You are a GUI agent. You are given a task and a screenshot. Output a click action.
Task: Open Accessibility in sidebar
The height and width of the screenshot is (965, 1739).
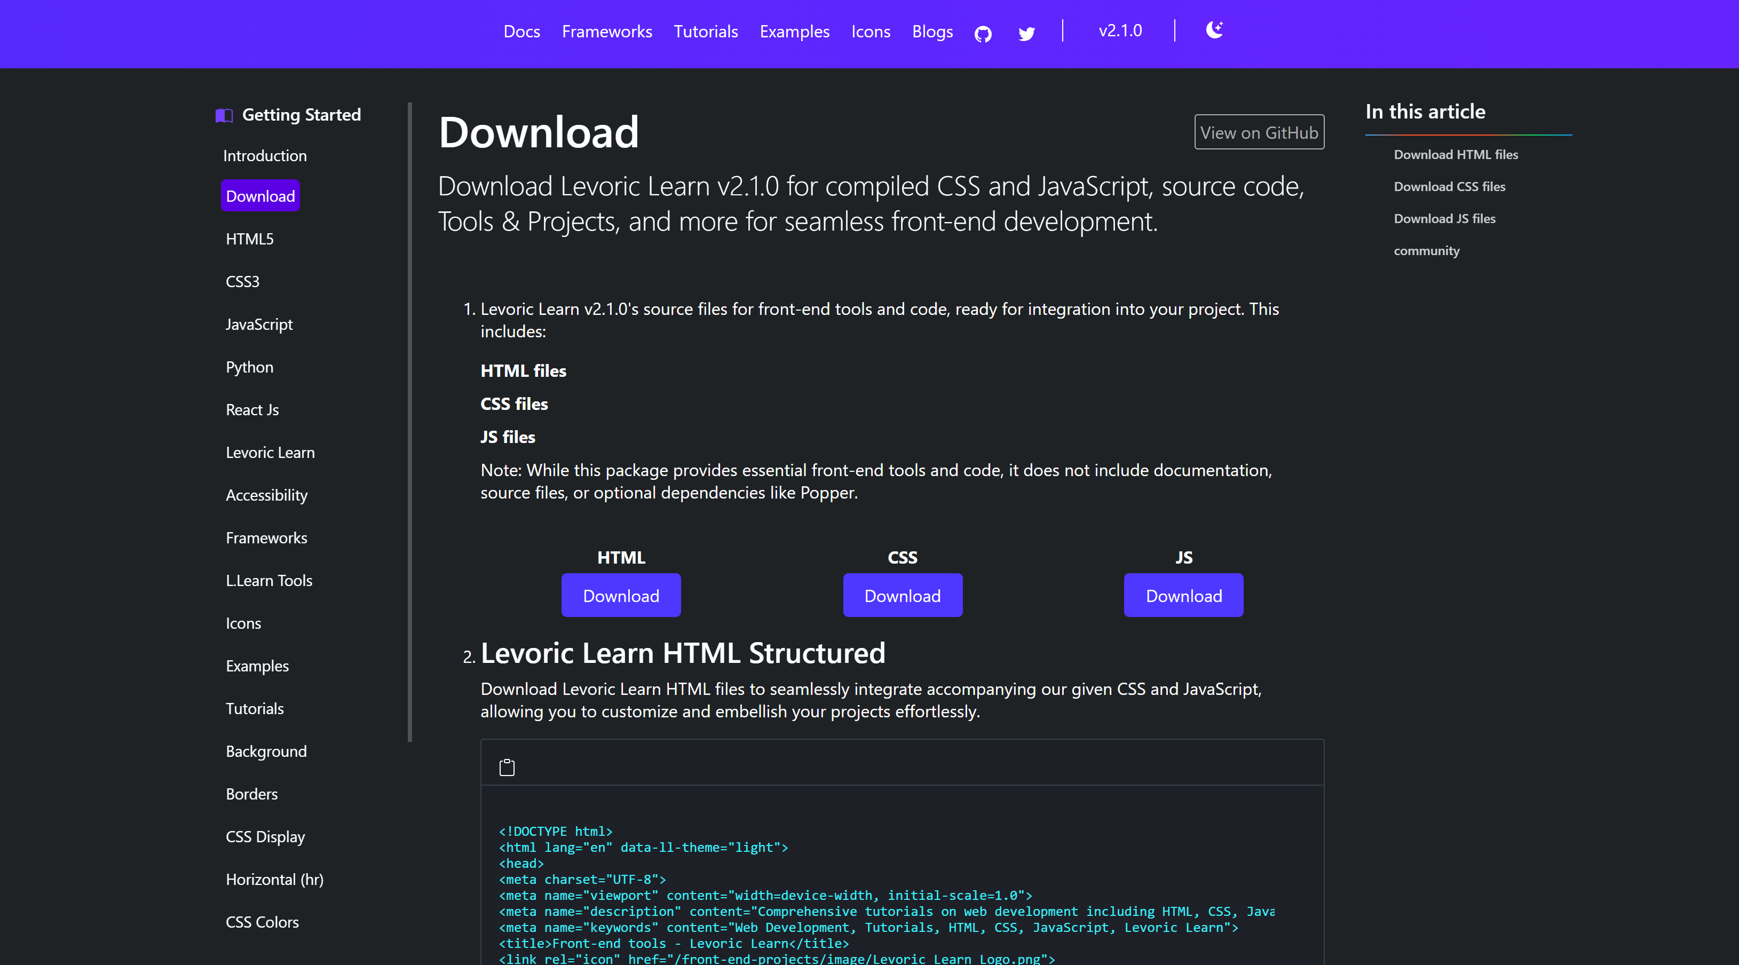click(x=267, y=495)
